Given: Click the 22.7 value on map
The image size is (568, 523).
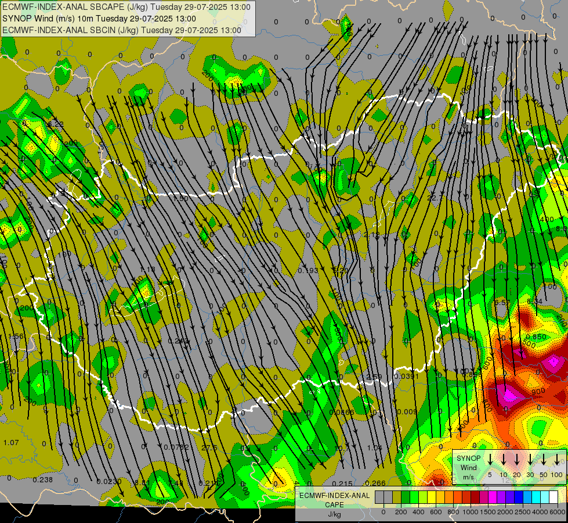Looking at the screenshot, I should pyautogui.click(x=435, y=198).
